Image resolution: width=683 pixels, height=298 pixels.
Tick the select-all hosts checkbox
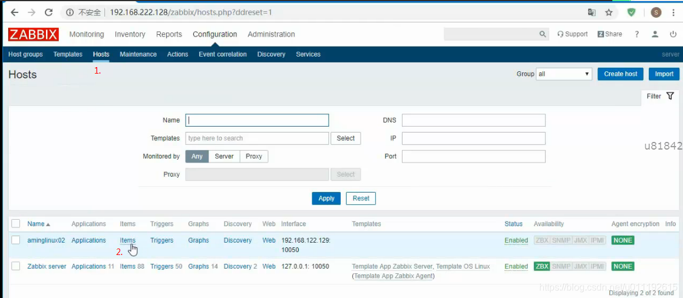coord(16,224)
